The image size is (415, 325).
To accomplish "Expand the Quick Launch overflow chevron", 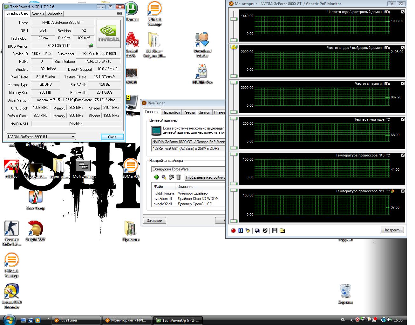I will 47,319.
